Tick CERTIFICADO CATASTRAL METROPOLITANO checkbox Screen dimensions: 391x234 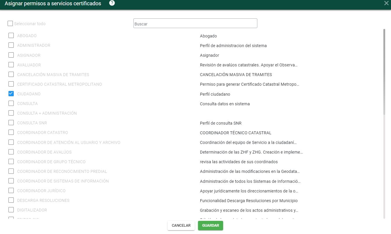point(11,84)
